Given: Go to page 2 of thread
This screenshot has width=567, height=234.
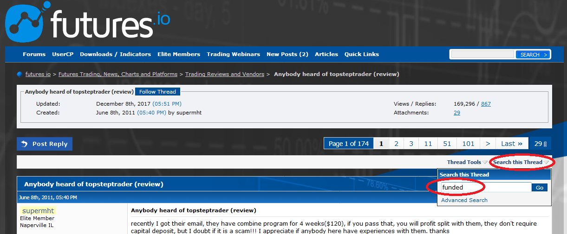Looking at the screenshot, I should pos(396,144).
